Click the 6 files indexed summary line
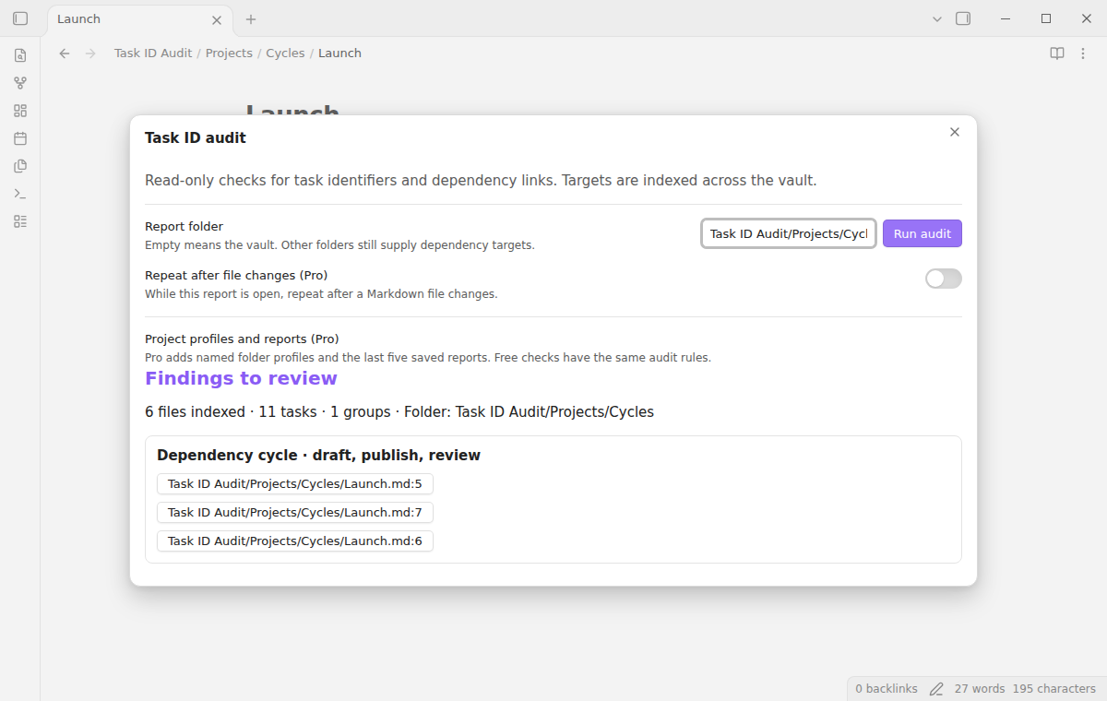Viewport: 1107px width, 701px height. pyautogui.click(x=399, y=412)
